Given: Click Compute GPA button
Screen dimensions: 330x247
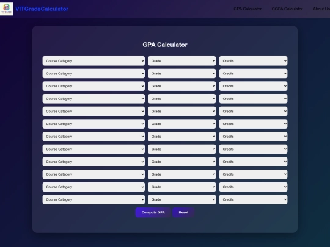Looking at the screenshot, I should pos(153,212).
